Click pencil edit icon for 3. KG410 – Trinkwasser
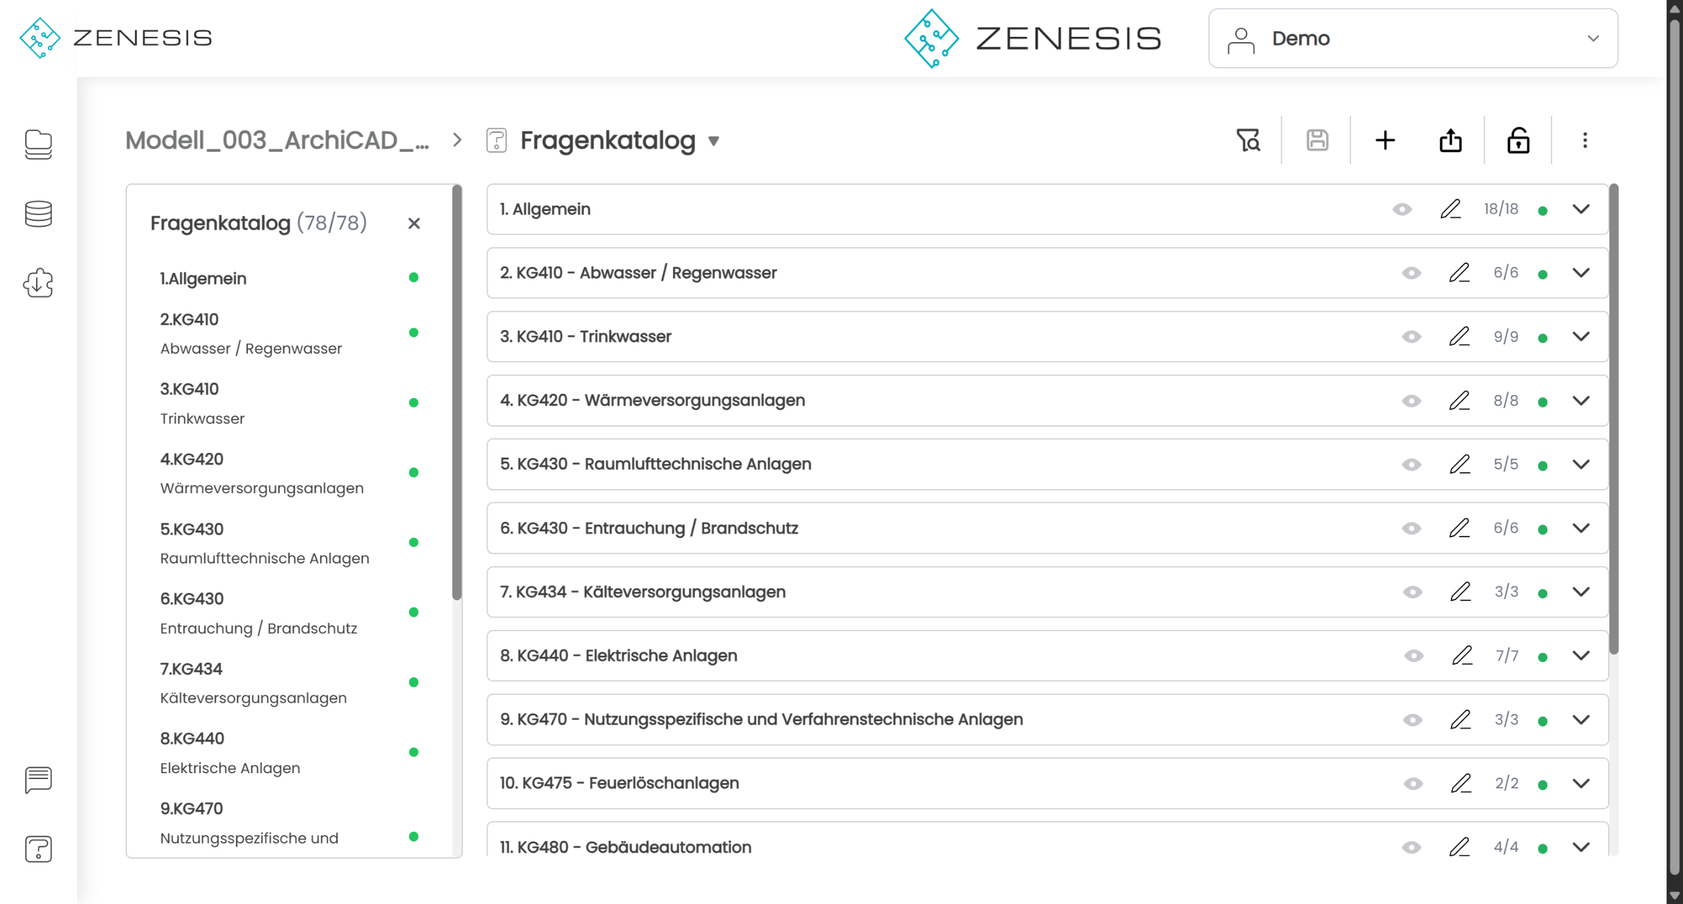The height and width of the screenshot is (904, 1683). point(1459,337)
